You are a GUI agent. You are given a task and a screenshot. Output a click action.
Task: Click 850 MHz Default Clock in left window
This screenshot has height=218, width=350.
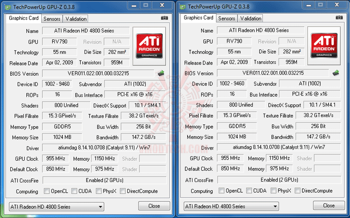(55, 169)
